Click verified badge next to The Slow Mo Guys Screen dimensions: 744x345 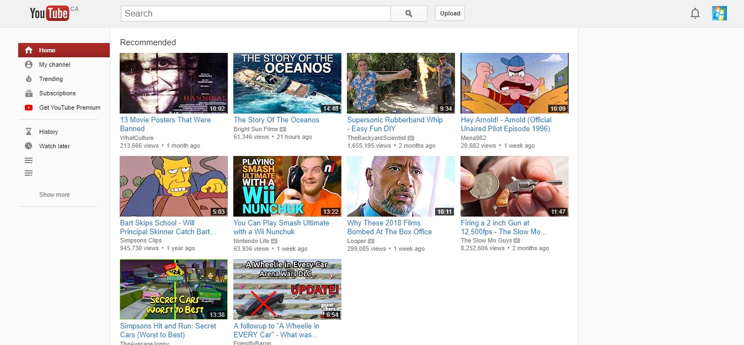[517, 241]
